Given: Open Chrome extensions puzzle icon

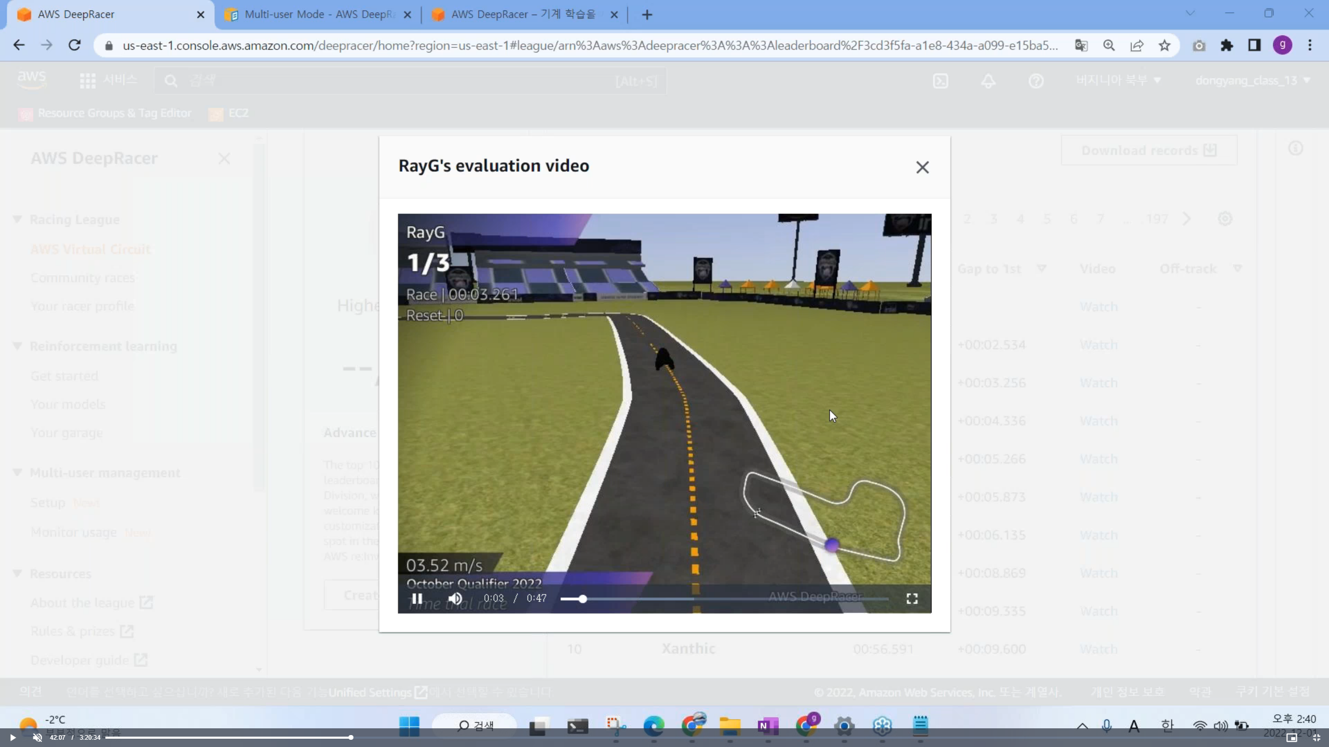Looking at the screenshot, I should pos(1227,46).
